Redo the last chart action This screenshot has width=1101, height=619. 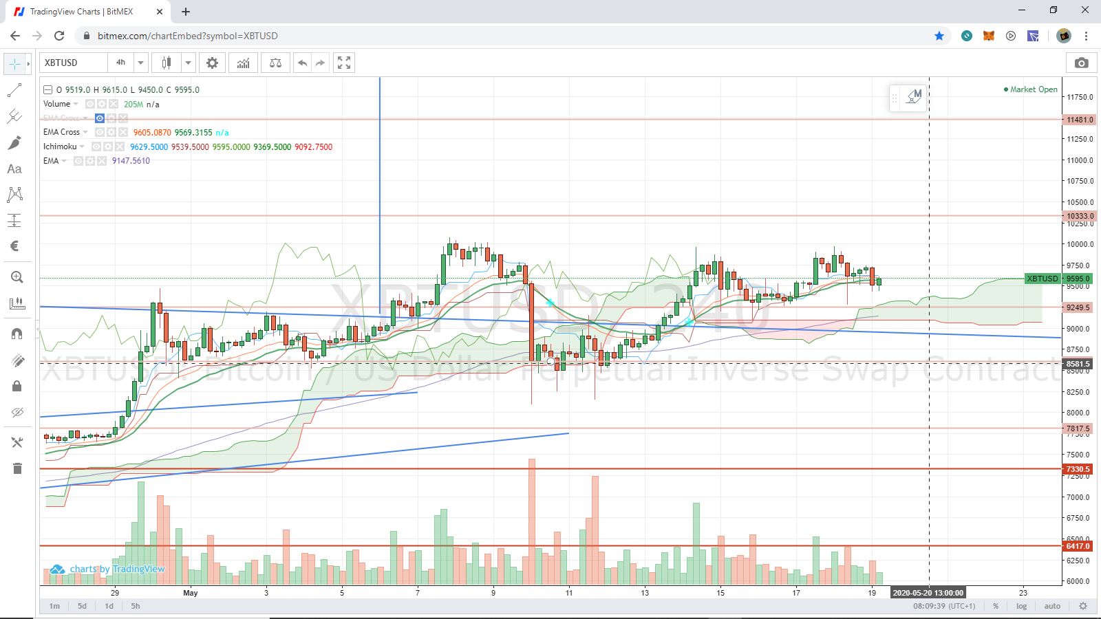click(x=321, y=63)
